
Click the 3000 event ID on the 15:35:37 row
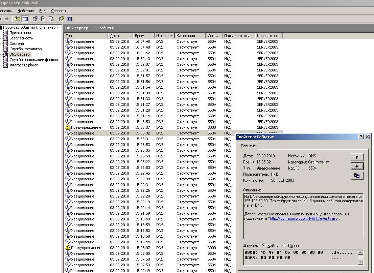(212, 127)
